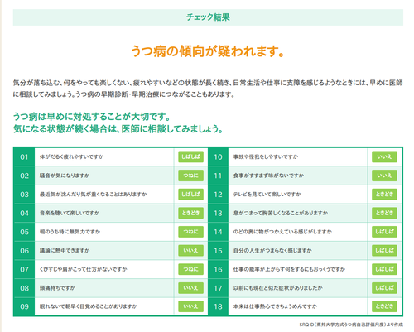This screenshot has width=414, height=332.
Task: Click the question number 11 cell
Action: coord(218,176)
